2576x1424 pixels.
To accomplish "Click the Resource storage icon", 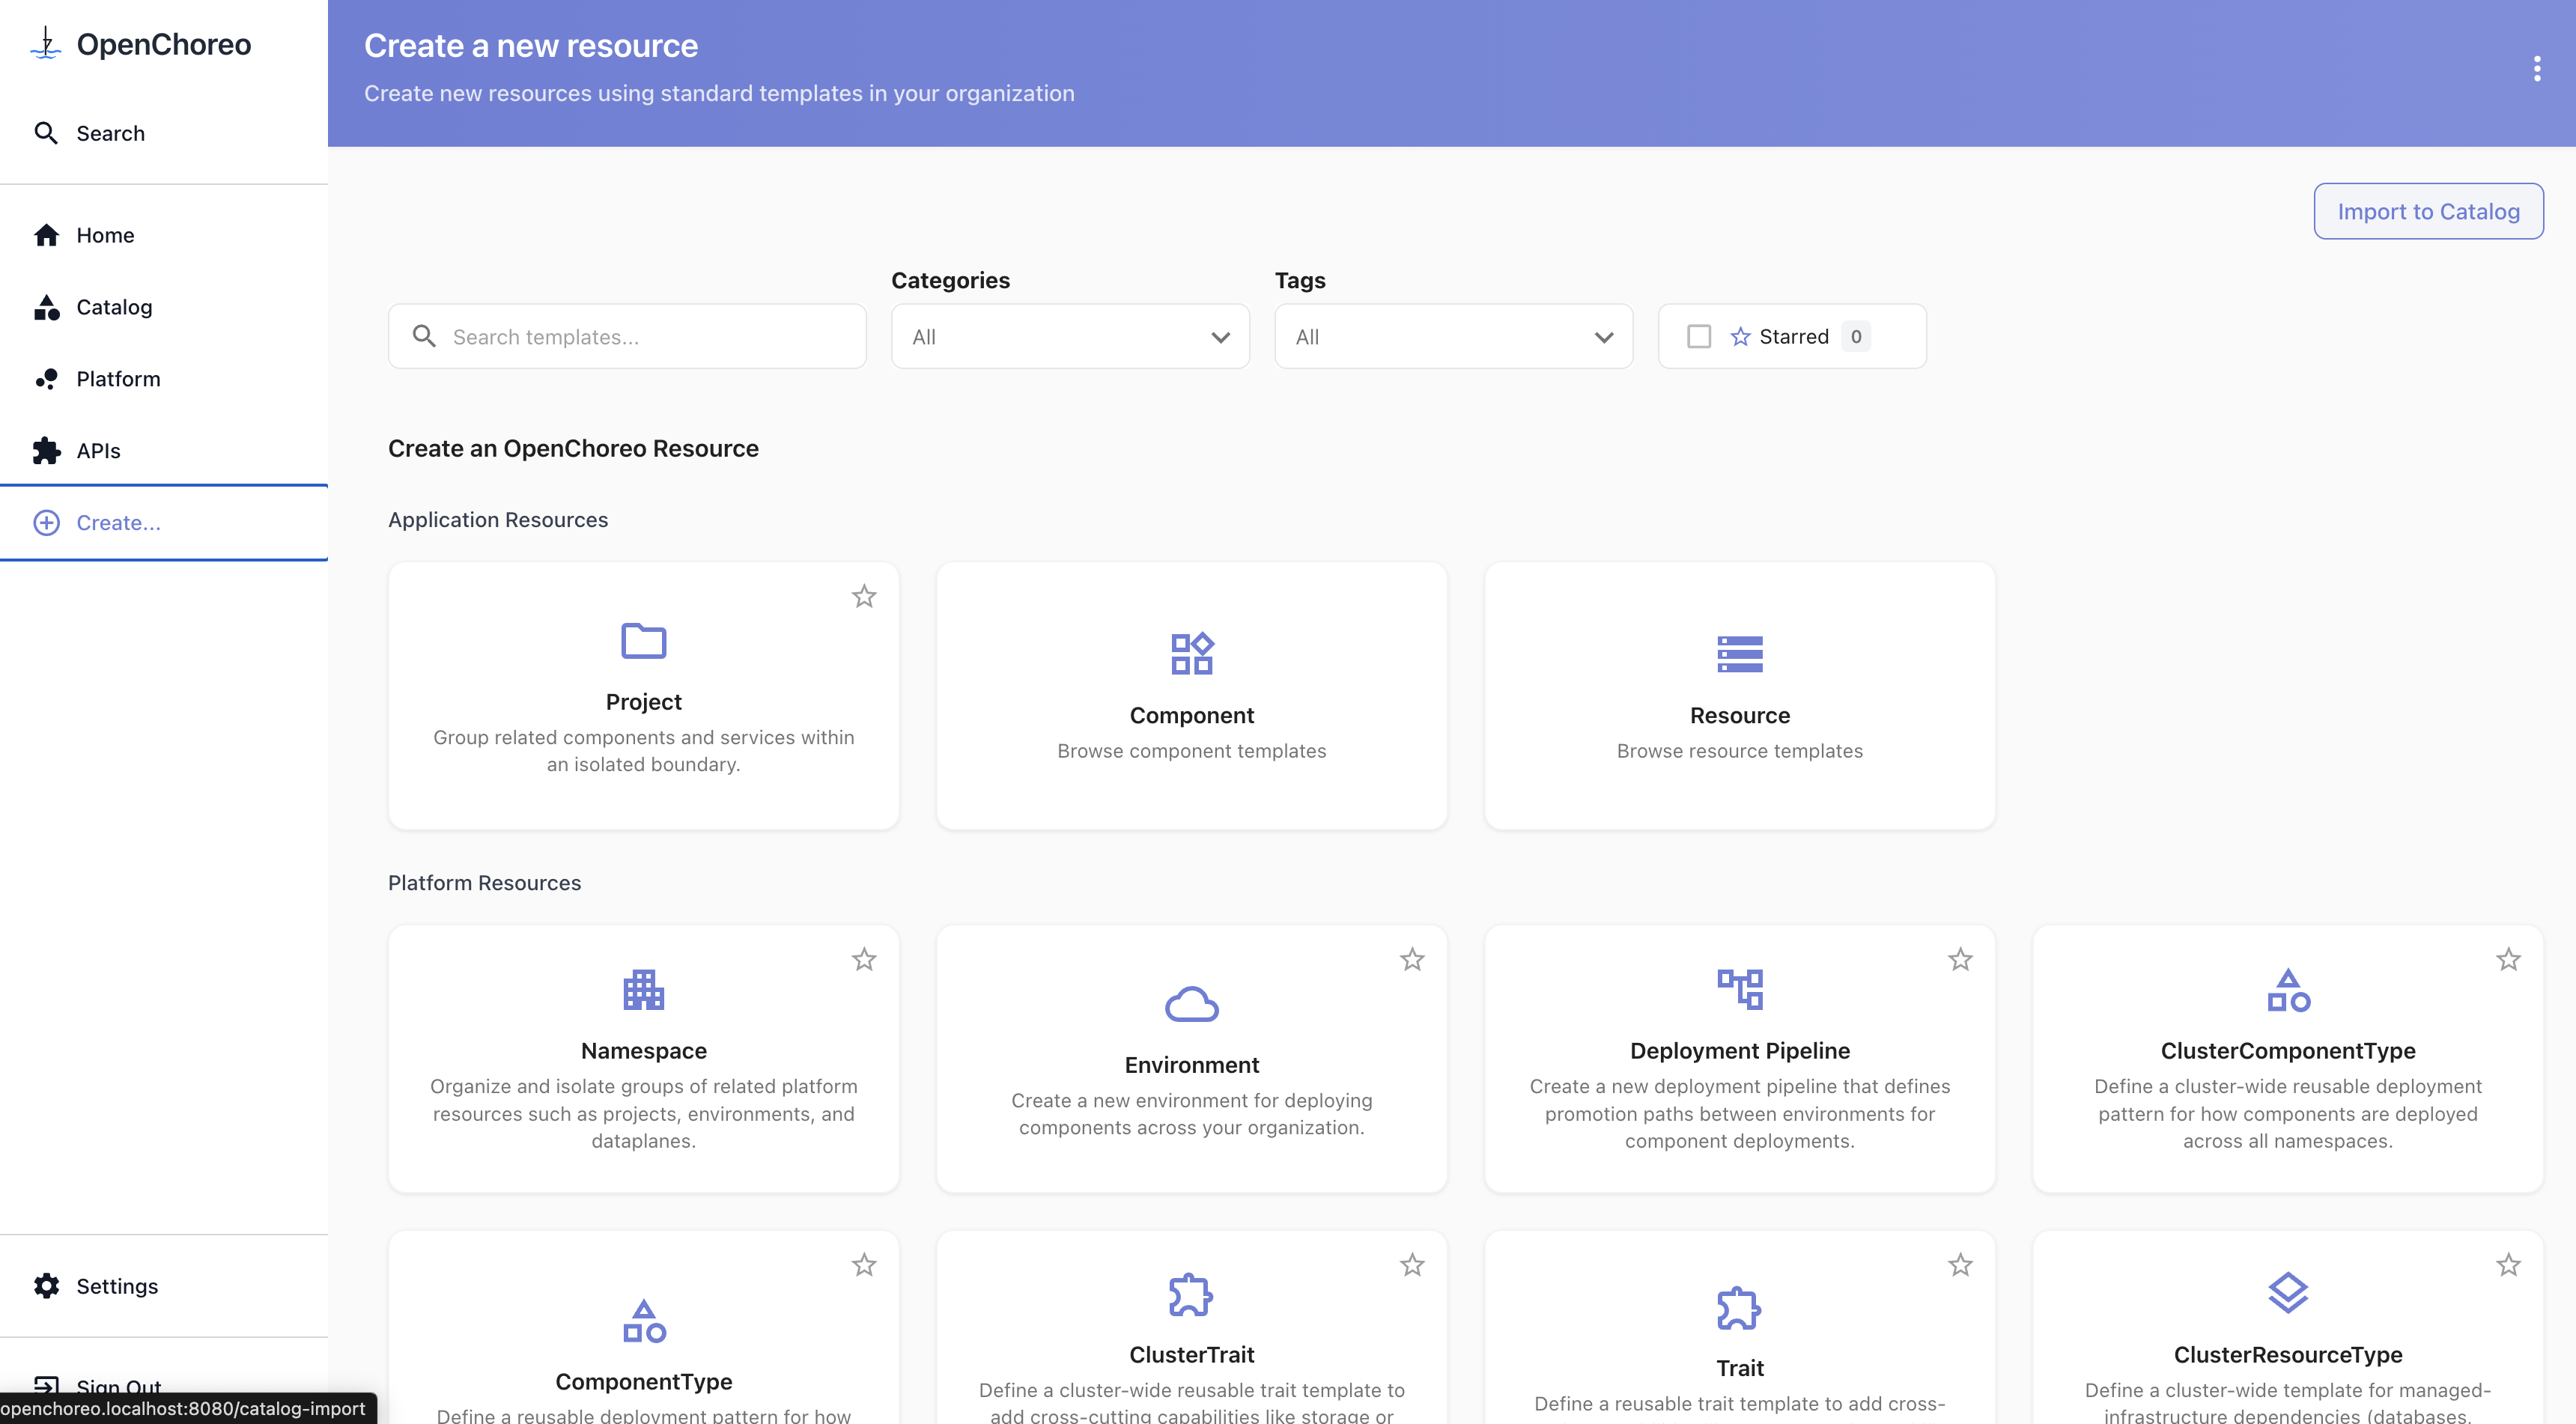I will click(x=1740, y=654).
